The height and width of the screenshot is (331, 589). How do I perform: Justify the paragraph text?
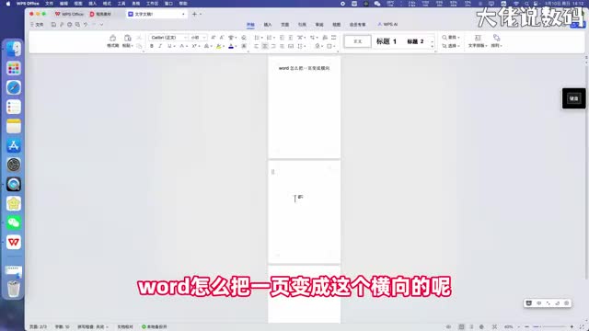(283, 46)
